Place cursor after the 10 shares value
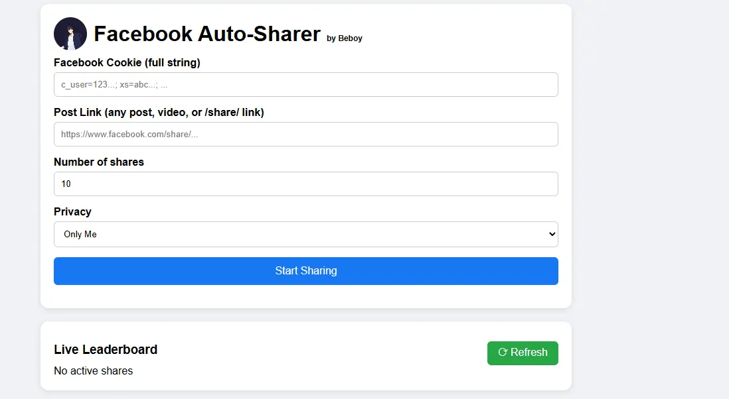 [x=72, y=184]
